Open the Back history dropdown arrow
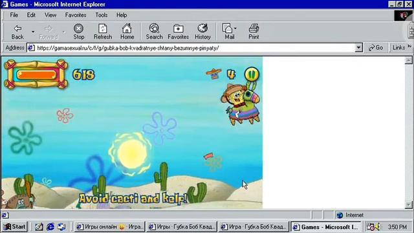This screenshot has width=414, height=233. pos(33,32)
